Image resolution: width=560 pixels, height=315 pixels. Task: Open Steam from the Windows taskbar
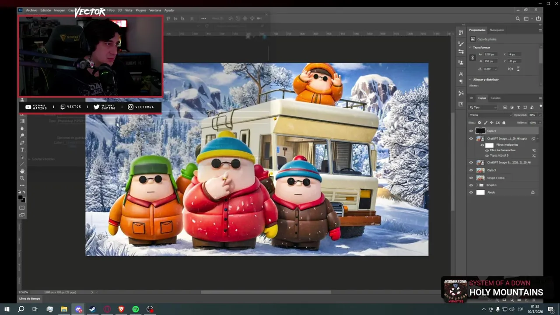point(93,309)
